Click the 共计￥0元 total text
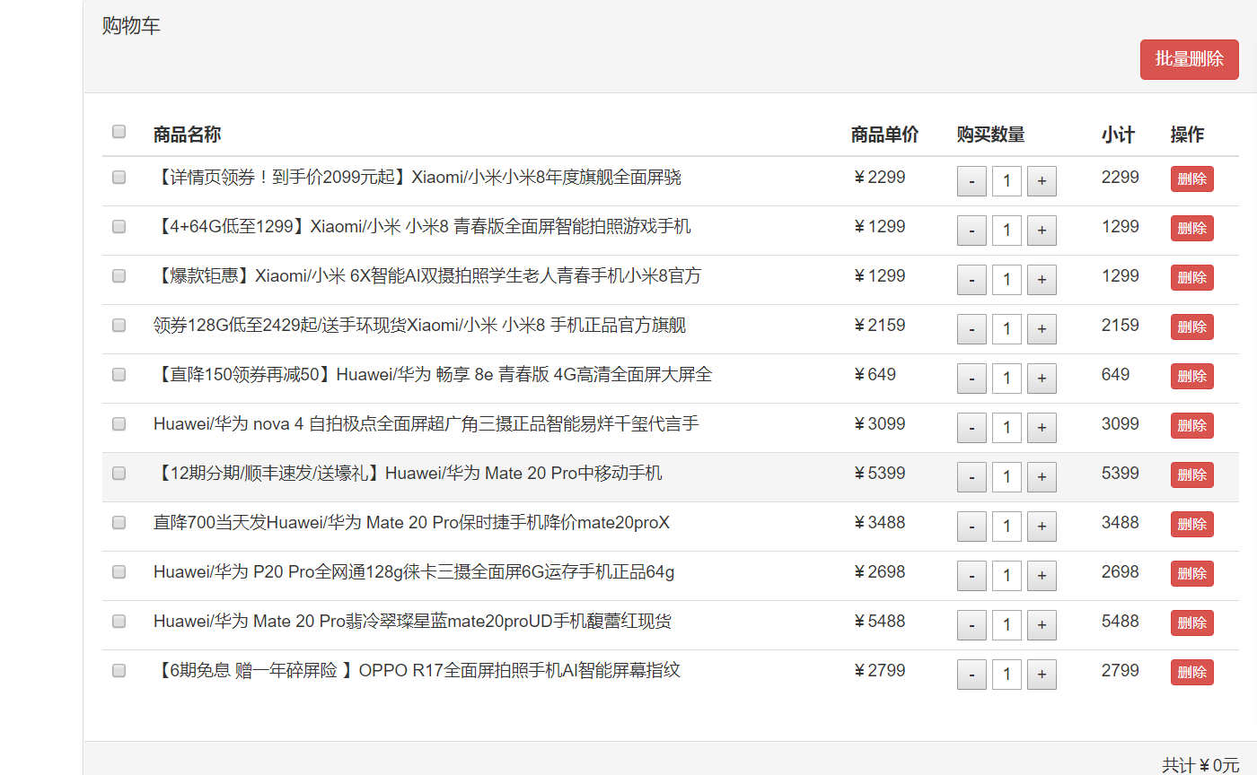Viewport: 1257px width, 775px height. [x=1200, y=765]
